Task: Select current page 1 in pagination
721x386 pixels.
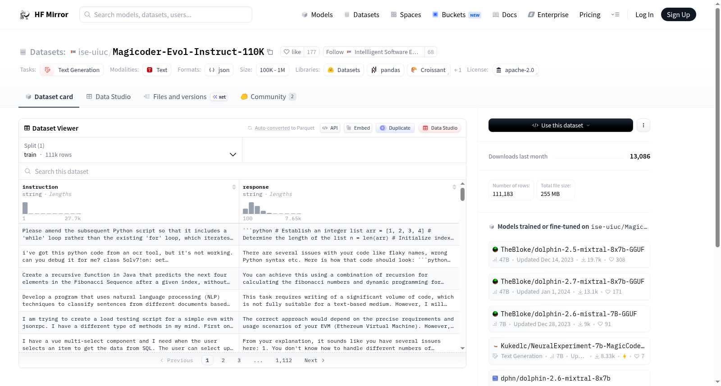Action: click(x=207, y=360)
